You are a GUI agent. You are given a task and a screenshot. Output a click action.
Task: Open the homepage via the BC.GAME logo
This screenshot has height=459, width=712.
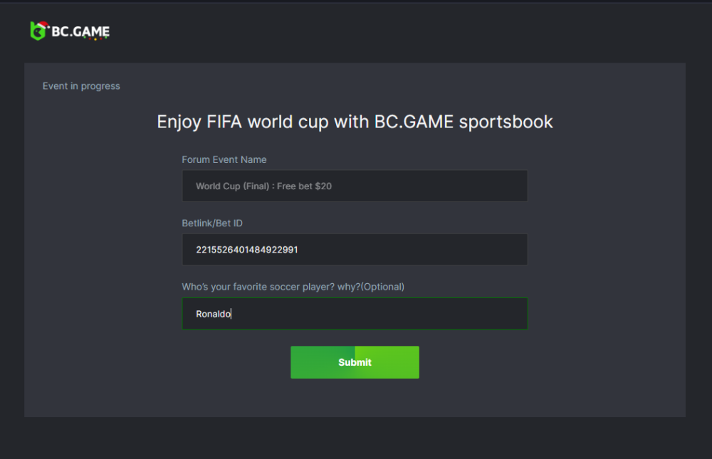(69, 31)
